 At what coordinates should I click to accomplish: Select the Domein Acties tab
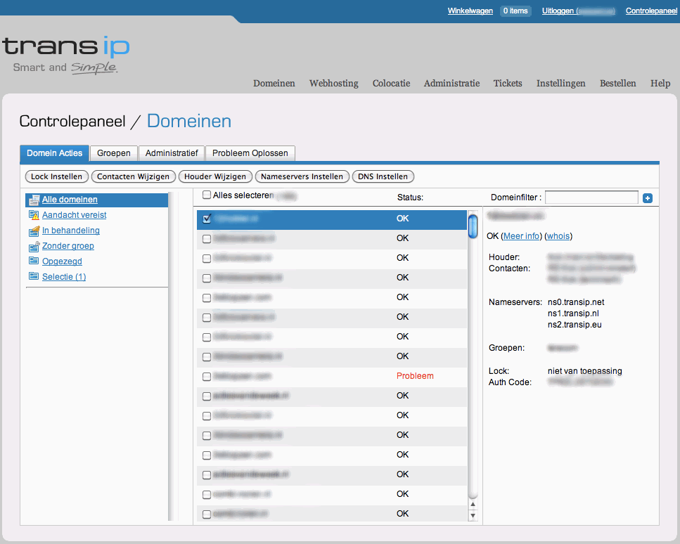[x=55, y=153]
